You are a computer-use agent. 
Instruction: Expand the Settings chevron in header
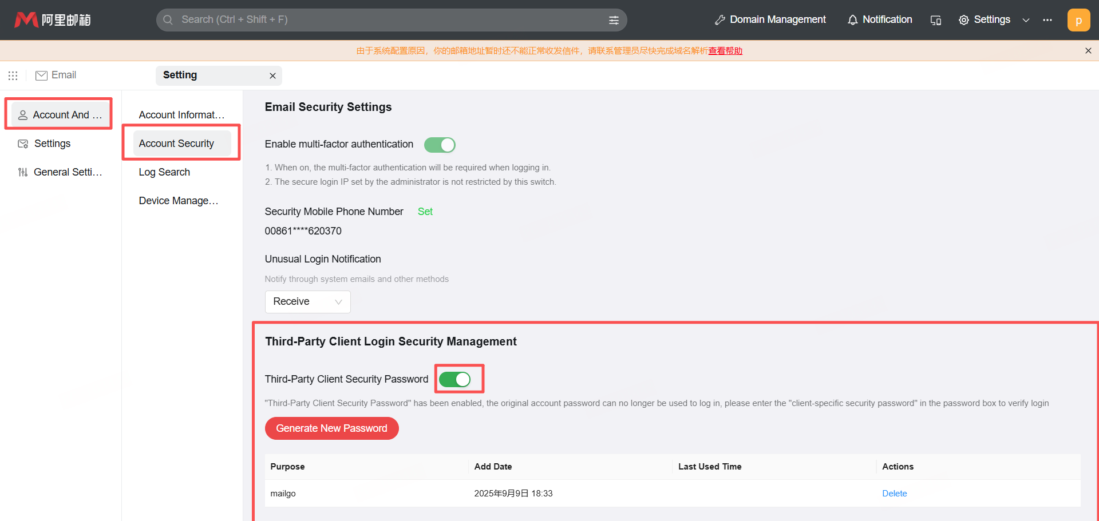click(1026, 20)
